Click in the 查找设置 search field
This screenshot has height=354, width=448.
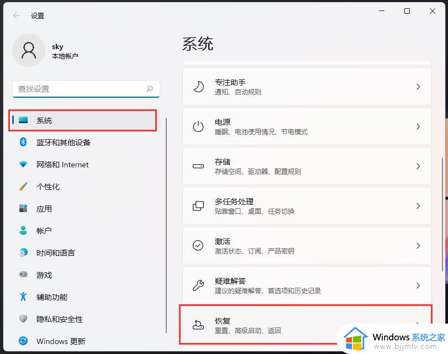coord(86,89)
